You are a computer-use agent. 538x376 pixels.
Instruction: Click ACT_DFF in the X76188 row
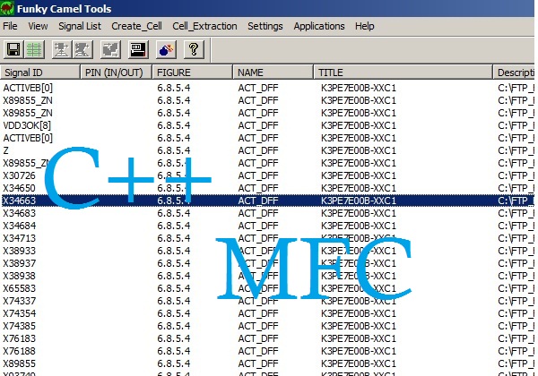coord(258,351)
